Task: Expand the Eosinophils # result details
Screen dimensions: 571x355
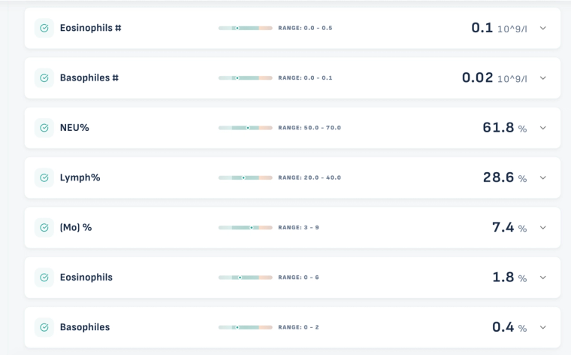Action: click(542, 28)
